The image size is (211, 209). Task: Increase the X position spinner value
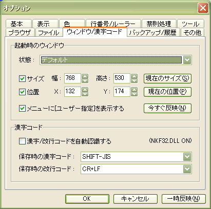[85, 90]
